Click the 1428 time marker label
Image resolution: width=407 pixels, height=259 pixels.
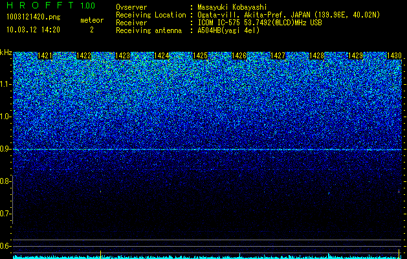click(316, 56)
